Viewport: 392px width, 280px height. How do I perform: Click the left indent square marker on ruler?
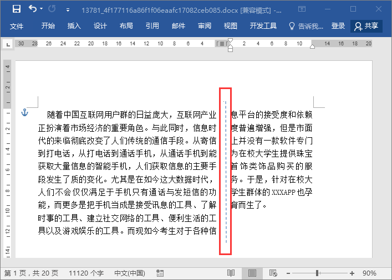230,50
